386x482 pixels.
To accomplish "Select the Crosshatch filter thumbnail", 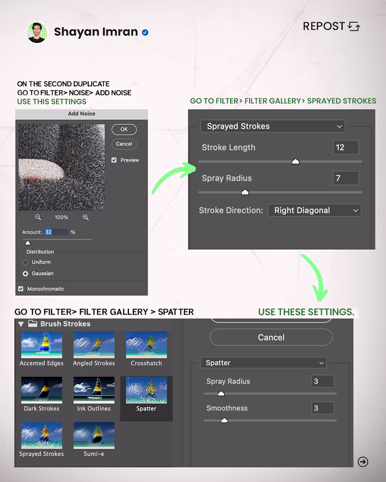I will (146, 345).
